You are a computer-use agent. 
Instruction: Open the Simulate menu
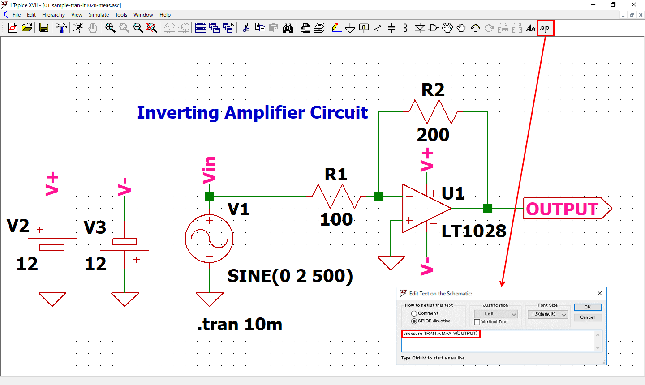click(99, 15)
